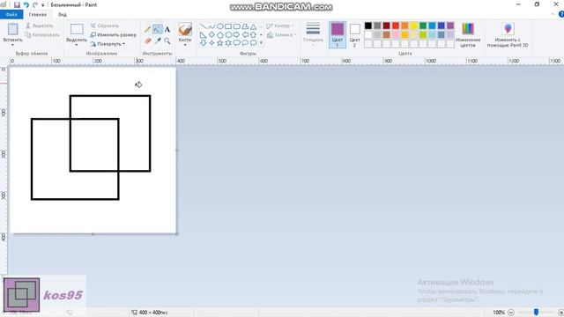Select the Text tool (letter A)
Image resolution: width=564 pixels, height=317 pixels.
[167, 29]
